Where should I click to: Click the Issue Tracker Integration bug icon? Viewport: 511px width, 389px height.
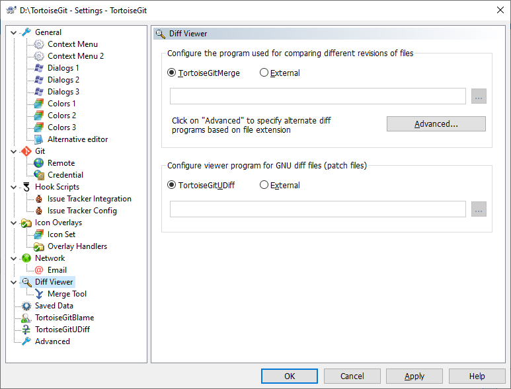coord(39,199)
